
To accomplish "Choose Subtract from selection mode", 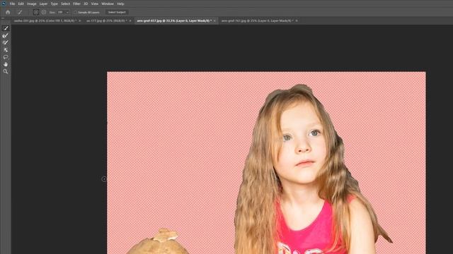I will click(x=44, y=13).
